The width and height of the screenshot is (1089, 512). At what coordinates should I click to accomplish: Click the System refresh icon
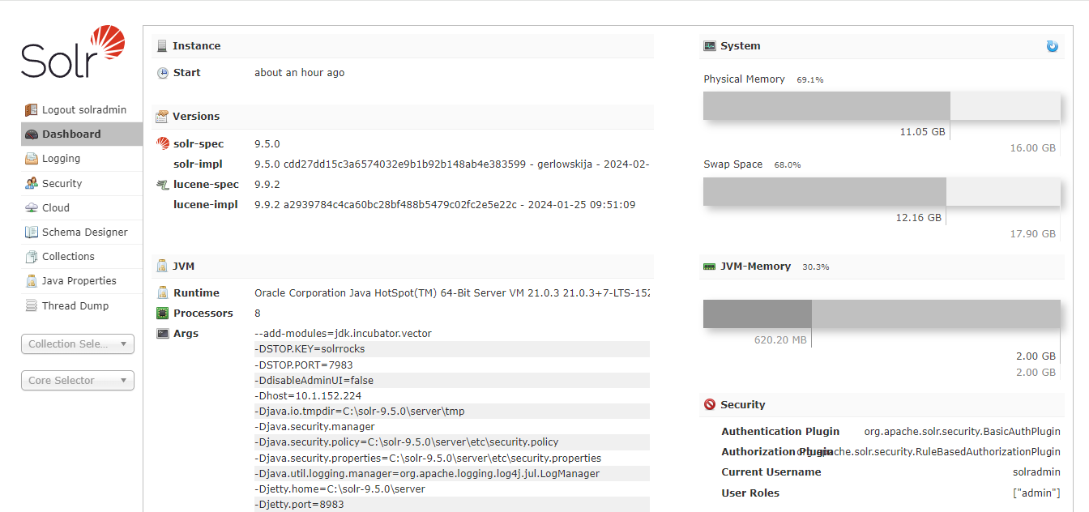[x=1052, y=46]
